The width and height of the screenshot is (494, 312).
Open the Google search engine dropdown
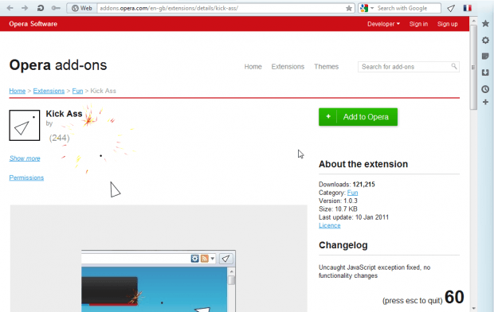coord(367,8)
